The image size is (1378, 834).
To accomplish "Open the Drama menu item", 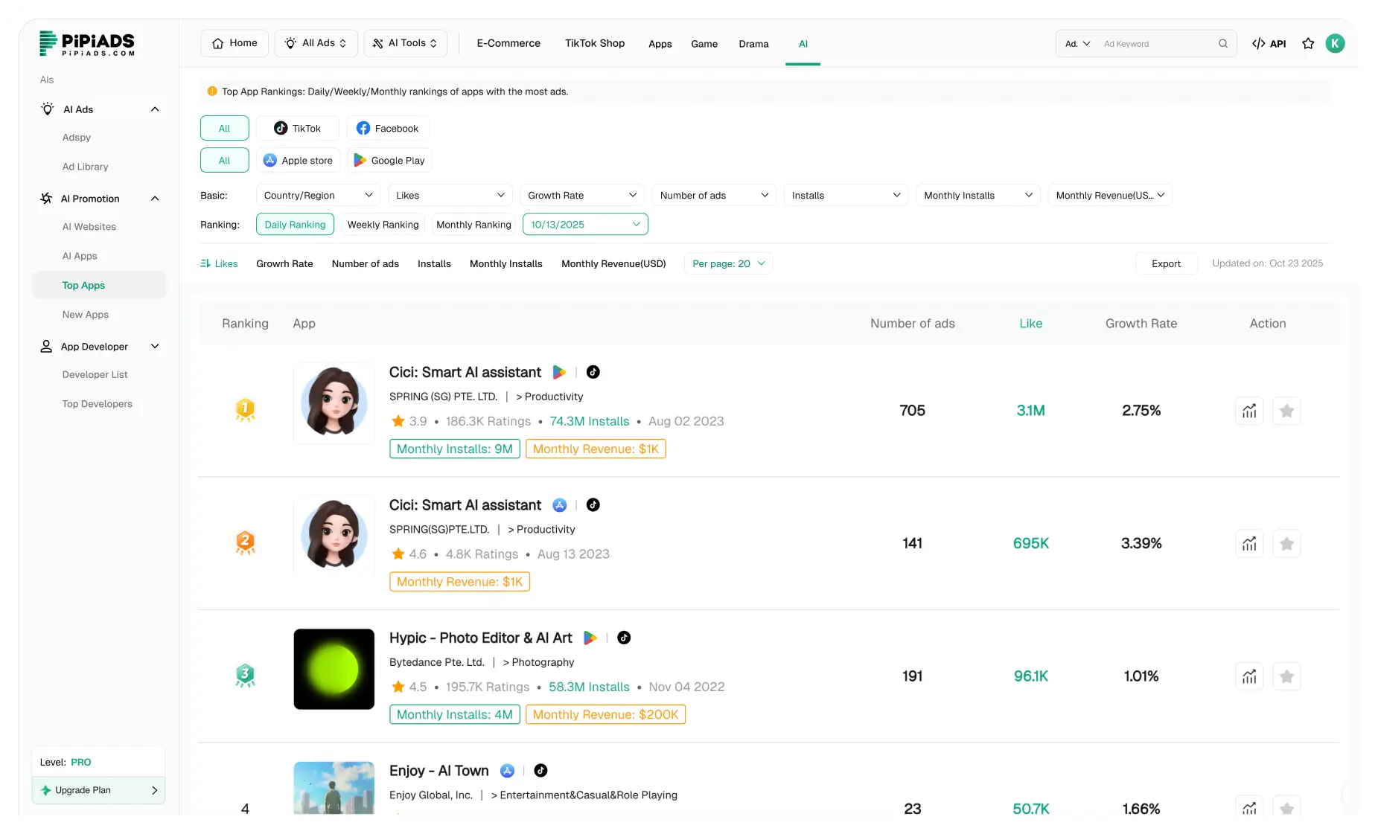I will tap(753, 44).
